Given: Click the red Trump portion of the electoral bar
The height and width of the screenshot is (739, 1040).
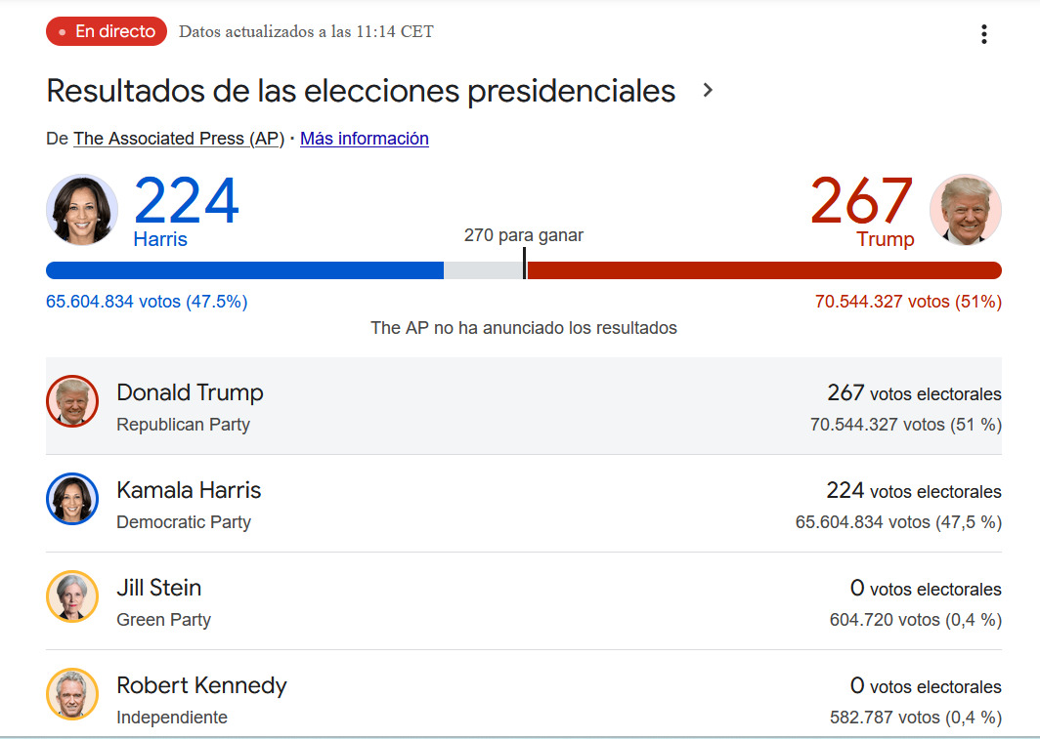Looking at the screenshot, I should 762,270.
